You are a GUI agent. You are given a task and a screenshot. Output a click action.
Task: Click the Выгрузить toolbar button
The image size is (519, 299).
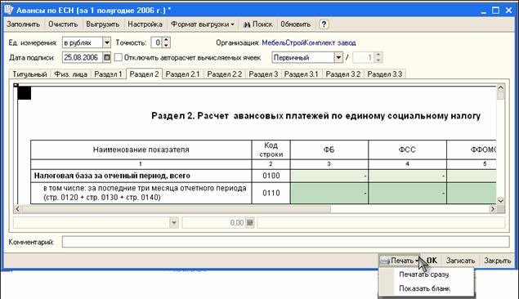(103, 25)
